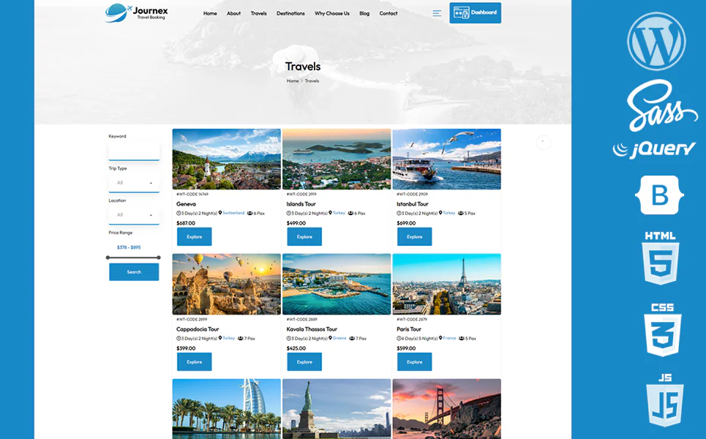Open the hamburger menu icon in header

(437, 13)
